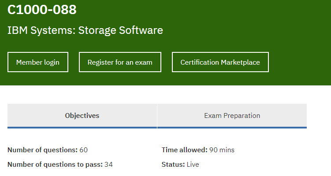The width and height of the screenshot is (331, 176).
Task: Click Register for an exam button
Action: coord(120,62)
